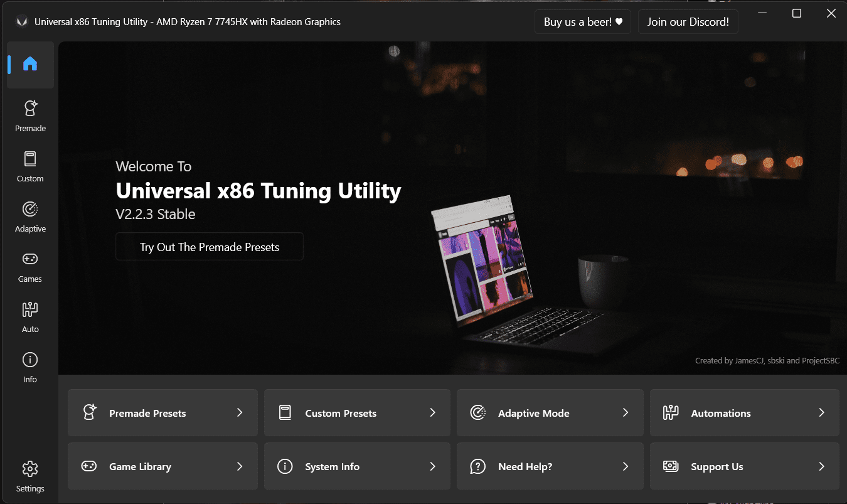Viewport: 847px width, 504px height.
Task: Expand the Adaptive Mode card chevron
Action: coord(626,412)
